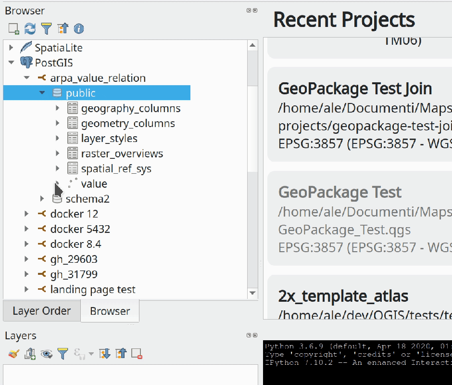Click Add Selected Layers icon in Browser toolbar
The width and height of the screenshot is (452, 385).
click(x=13, y=29)
